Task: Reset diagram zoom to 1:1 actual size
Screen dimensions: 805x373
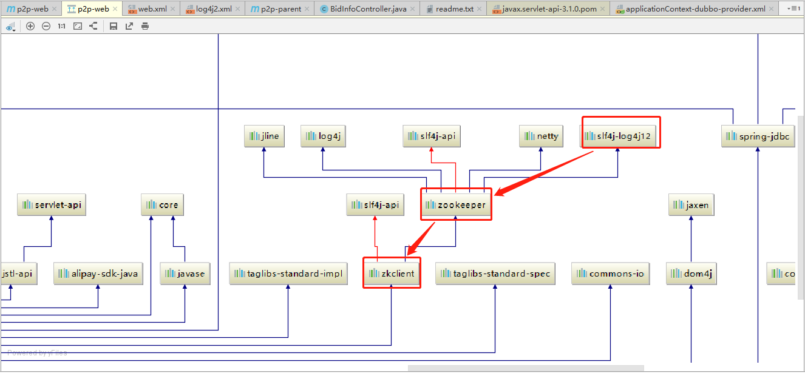Action: point(61,26)
